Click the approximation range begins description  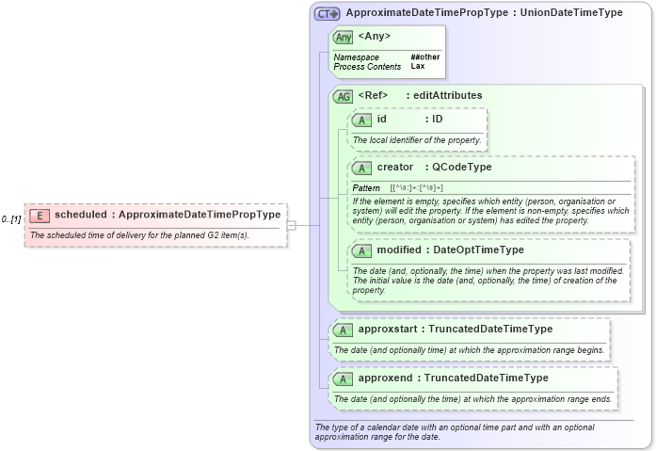point(469,350)
